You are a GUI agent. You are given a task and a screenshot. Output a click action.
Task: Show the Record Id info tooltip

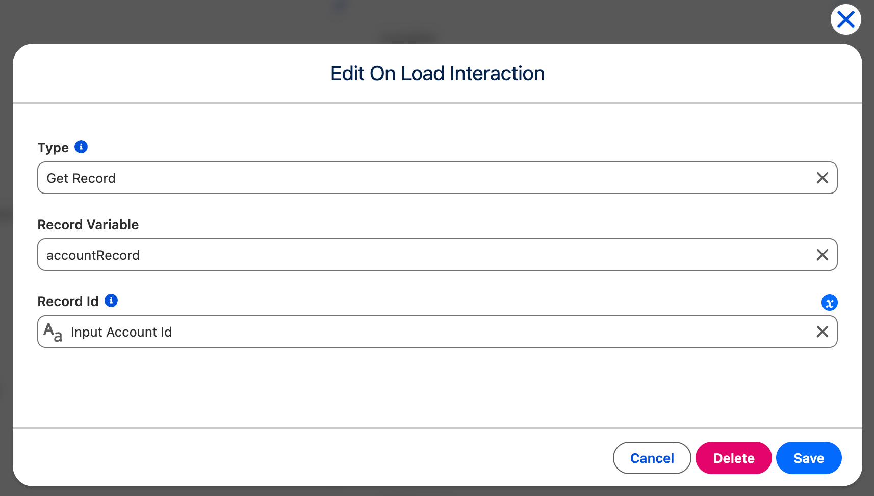coord(111,300)
